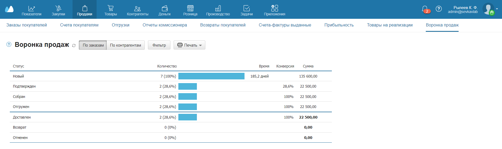Screen dimensions: 502x149
Task: Open the Счета покупателям tab
Action: coord(79,25)
